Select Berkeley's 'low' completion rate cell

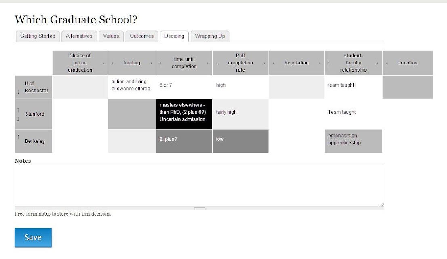tap(240, 141)
